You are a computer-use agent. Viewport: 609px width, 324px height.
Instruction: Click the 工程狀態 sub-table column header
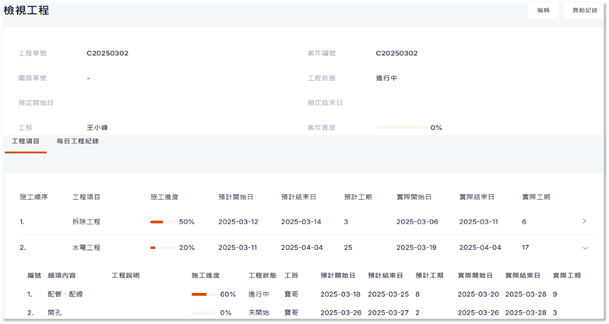pyautogui.click(x=262, y=276)
